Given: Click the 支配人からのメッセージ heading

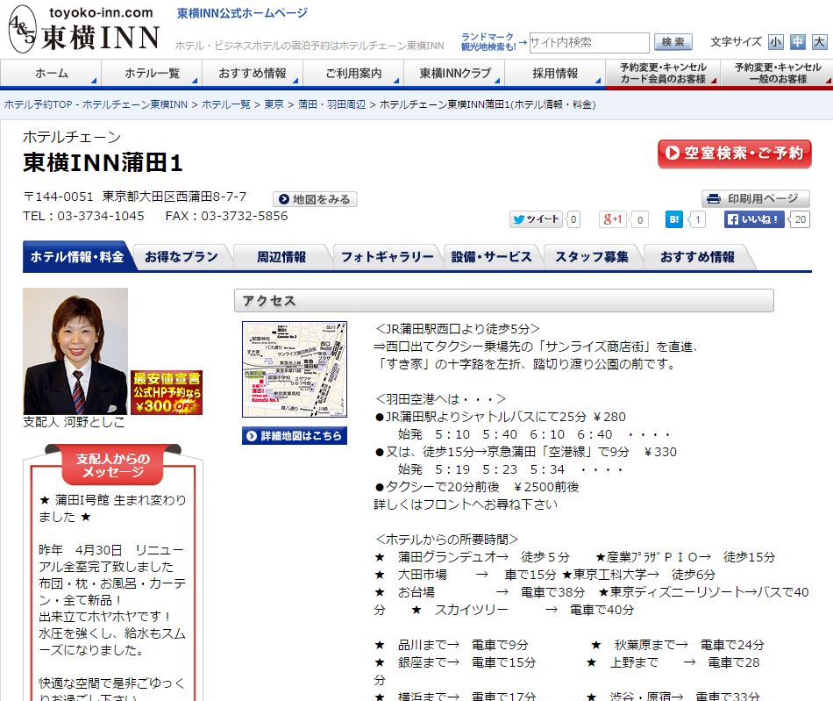Looking at the screenshot, I should point(112,465).
